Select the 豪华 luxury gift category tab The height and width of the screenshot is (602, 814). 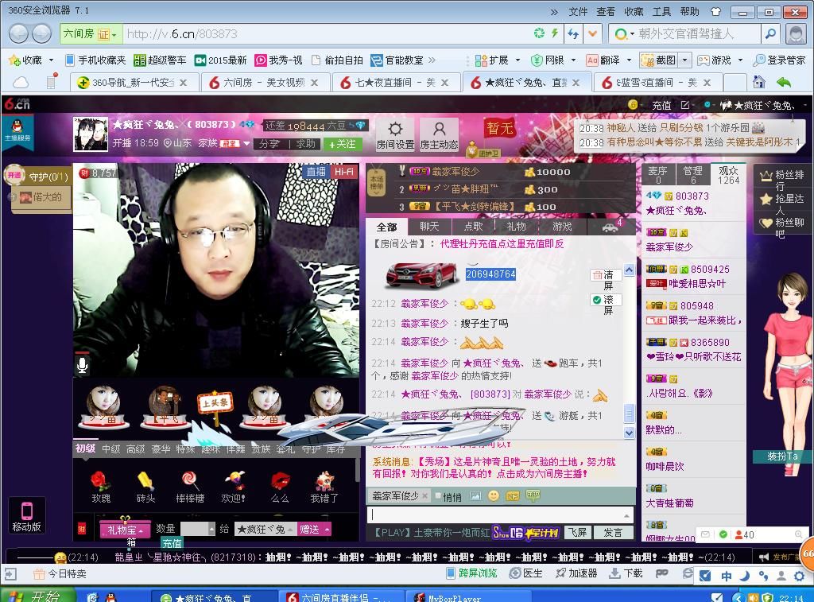[x=161, y=449]
